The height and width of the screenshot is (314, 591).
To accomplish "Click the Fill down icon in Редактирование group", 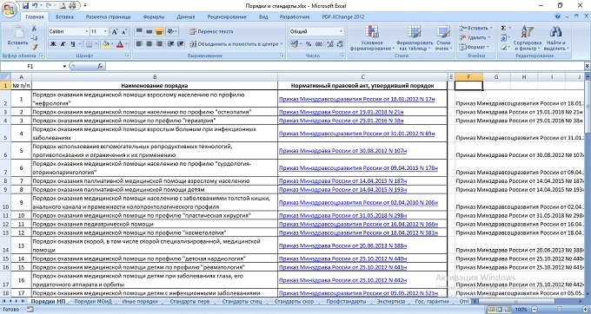I will pyautogui.click(x=503, y=37).
